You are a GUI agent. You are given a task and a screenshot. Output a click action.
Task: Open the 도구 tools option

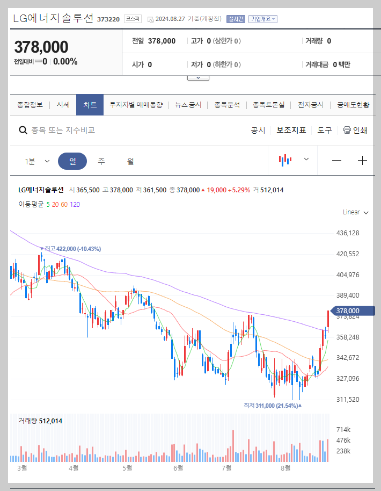324,130
